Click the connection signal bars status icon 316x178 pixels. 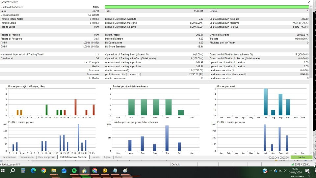click(x=292, y=164)
